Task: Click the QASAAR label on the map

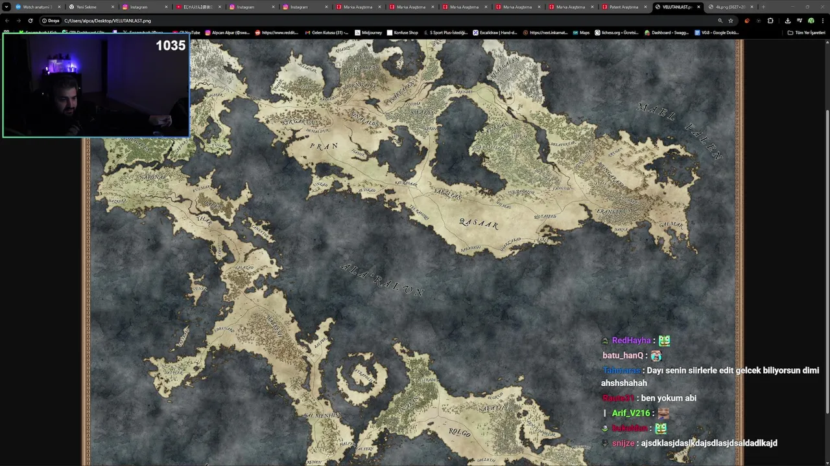Action: (x=479, y=224)
